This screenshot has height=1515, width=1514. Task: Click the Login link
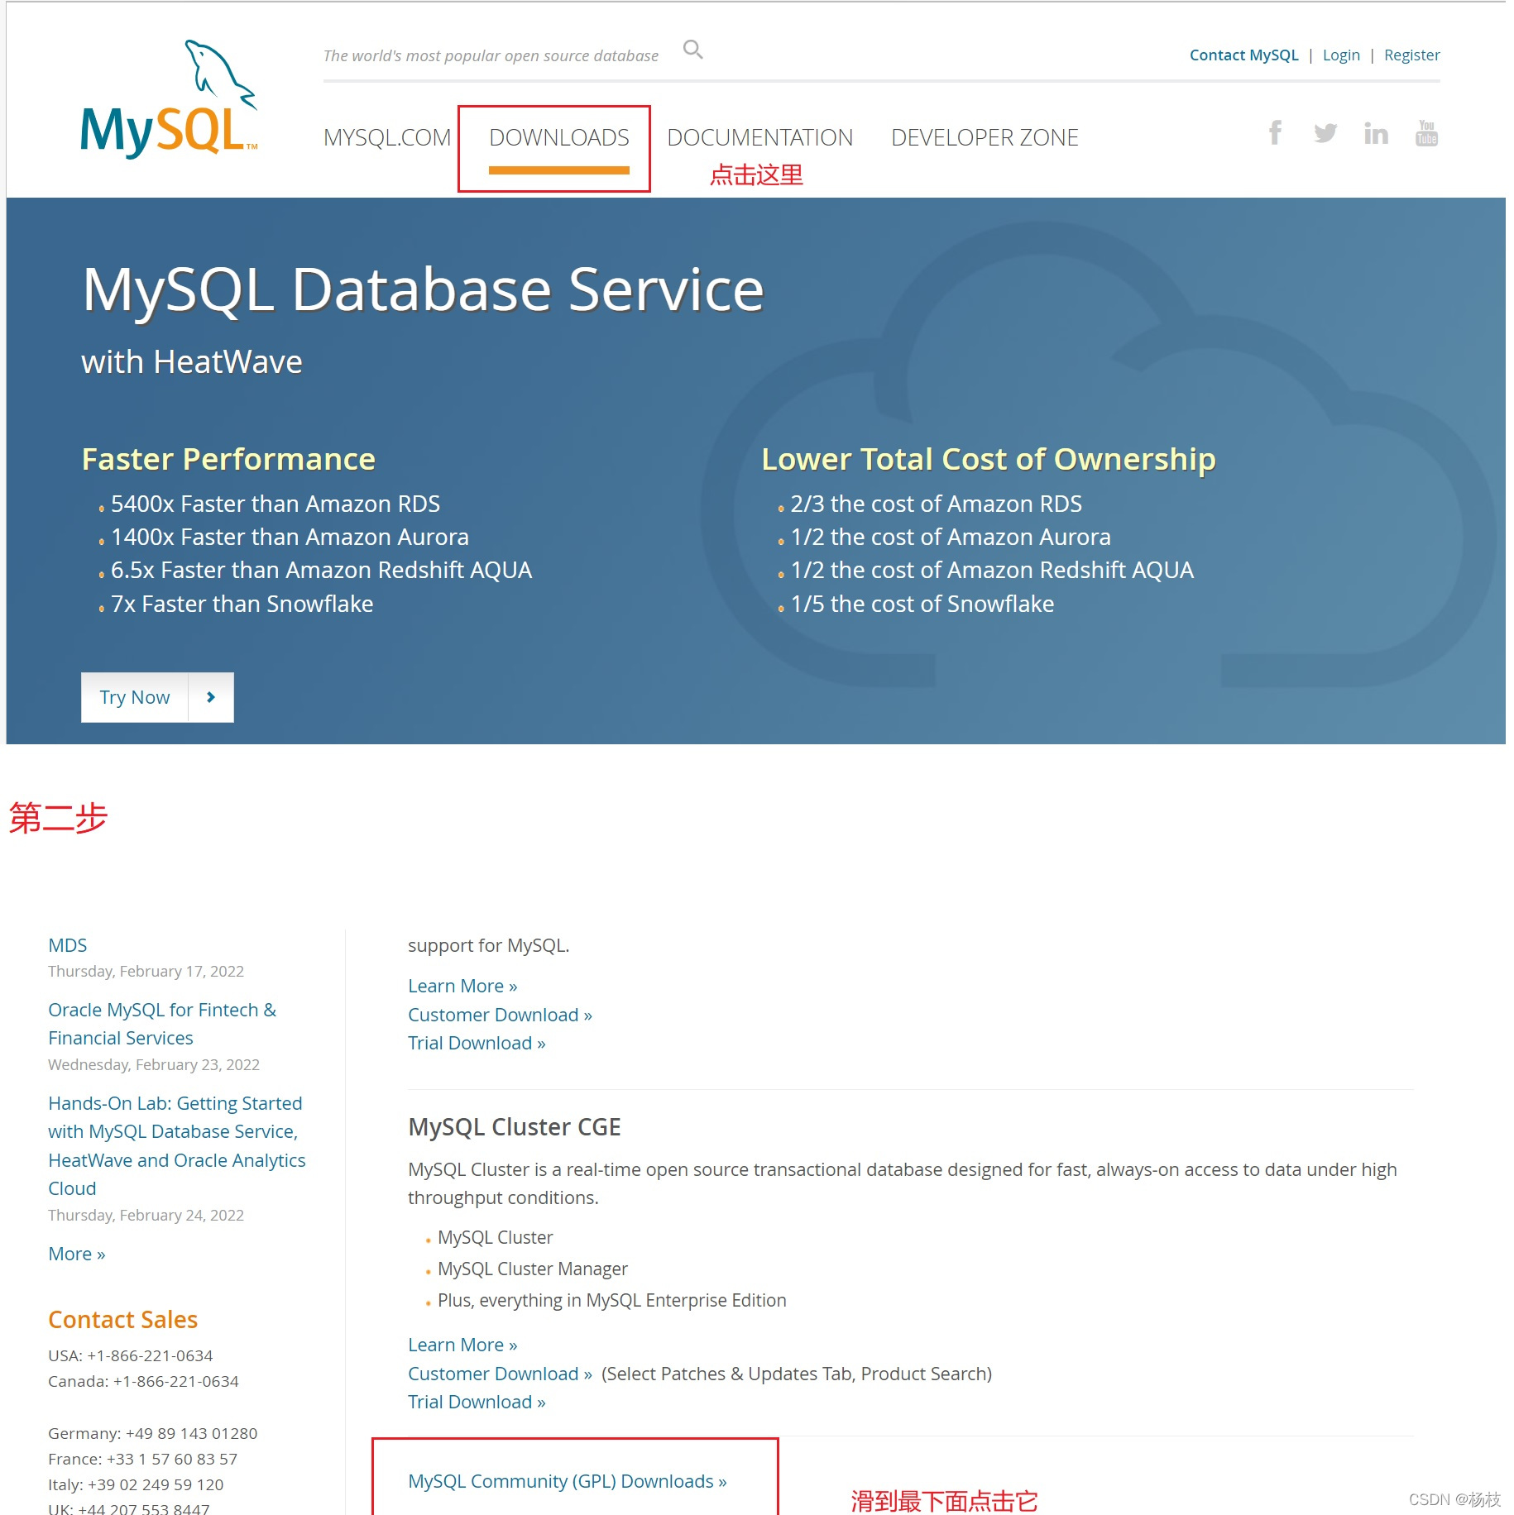click(x=1341, y=55)
